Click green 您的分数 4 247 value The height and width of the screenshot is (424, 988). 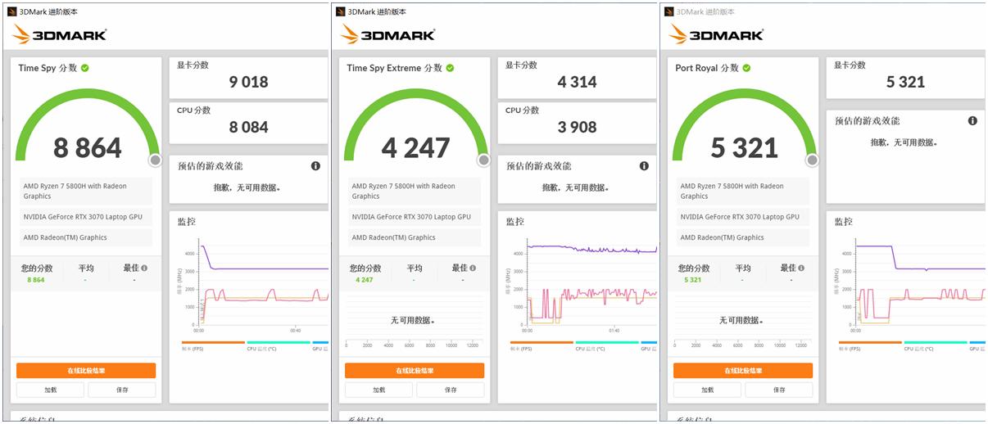pos(365,280)
